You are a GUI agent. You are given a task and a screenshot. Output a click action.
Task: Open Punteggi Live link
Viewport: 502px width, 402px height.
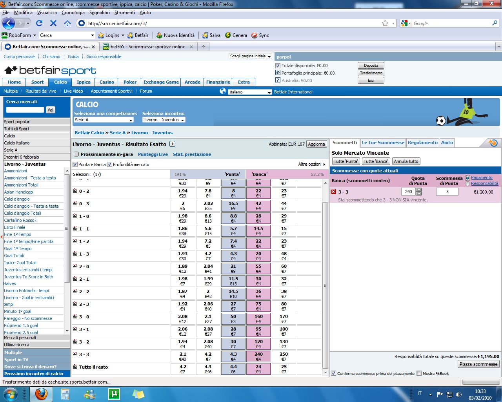click(x=153, y=154)
